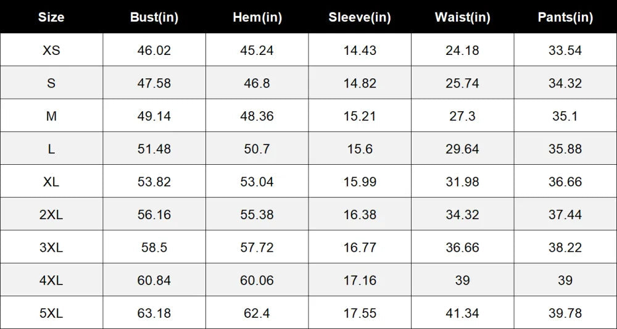Select the 2XL size cell
617x329 pixels.
(51, 214)
